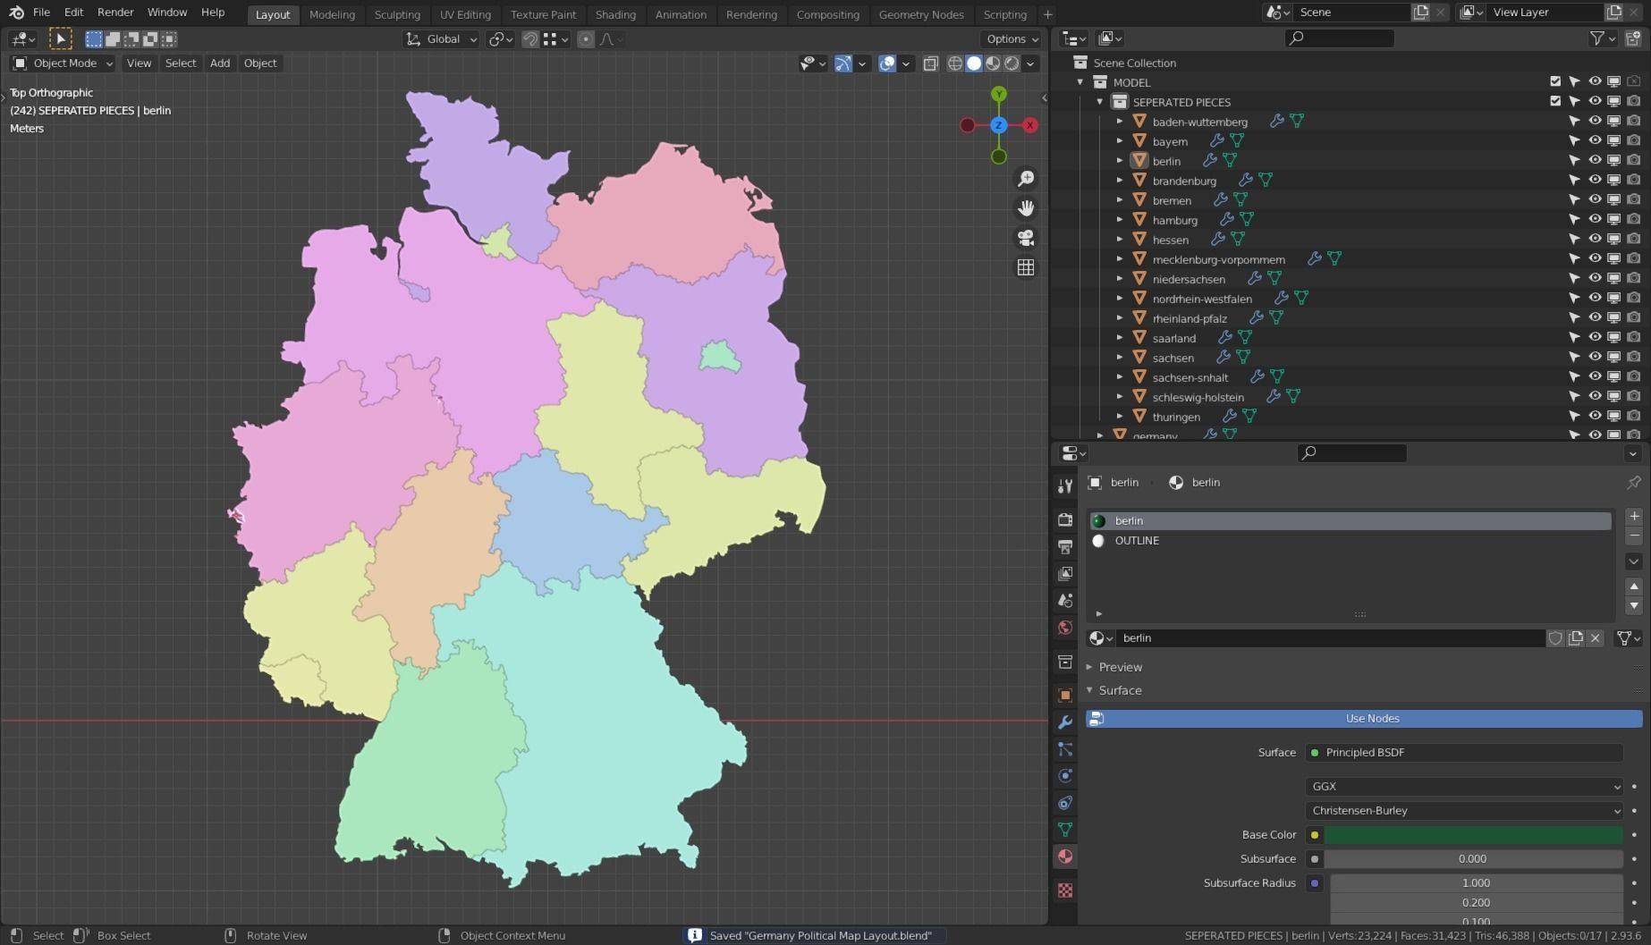
Task: Switch to the UV Editing workspace tab
Action: [465, 14]
